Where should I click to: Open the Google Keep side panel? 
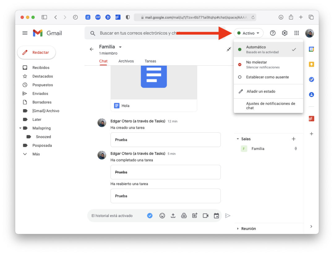(x=311, y=64)
